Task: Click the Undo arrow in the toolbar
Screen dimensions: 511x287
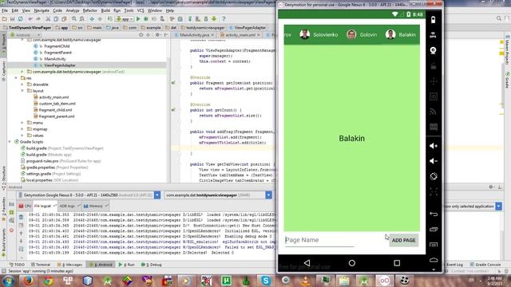Action: [x=30, y=19]
